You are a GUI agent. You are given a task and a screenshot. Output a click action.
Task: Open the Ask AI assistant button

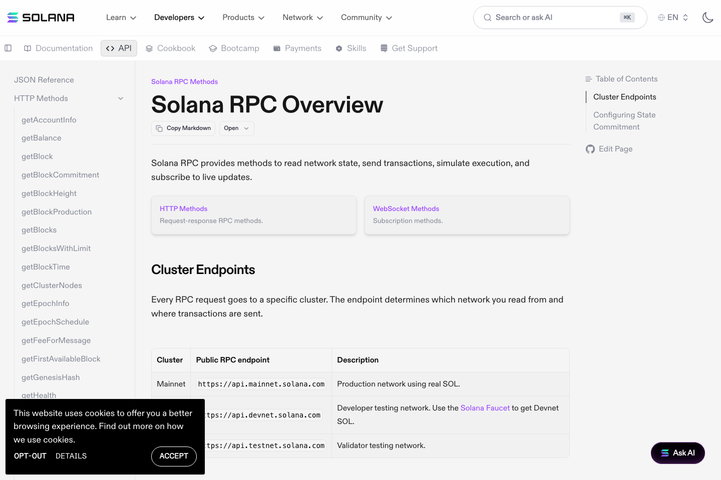pyautogui.click(x=677, y=453)
